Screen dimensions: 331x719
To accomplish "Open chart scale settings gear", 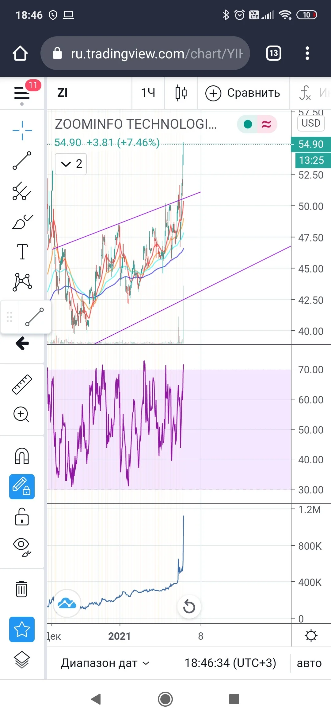I will [311, 635].
